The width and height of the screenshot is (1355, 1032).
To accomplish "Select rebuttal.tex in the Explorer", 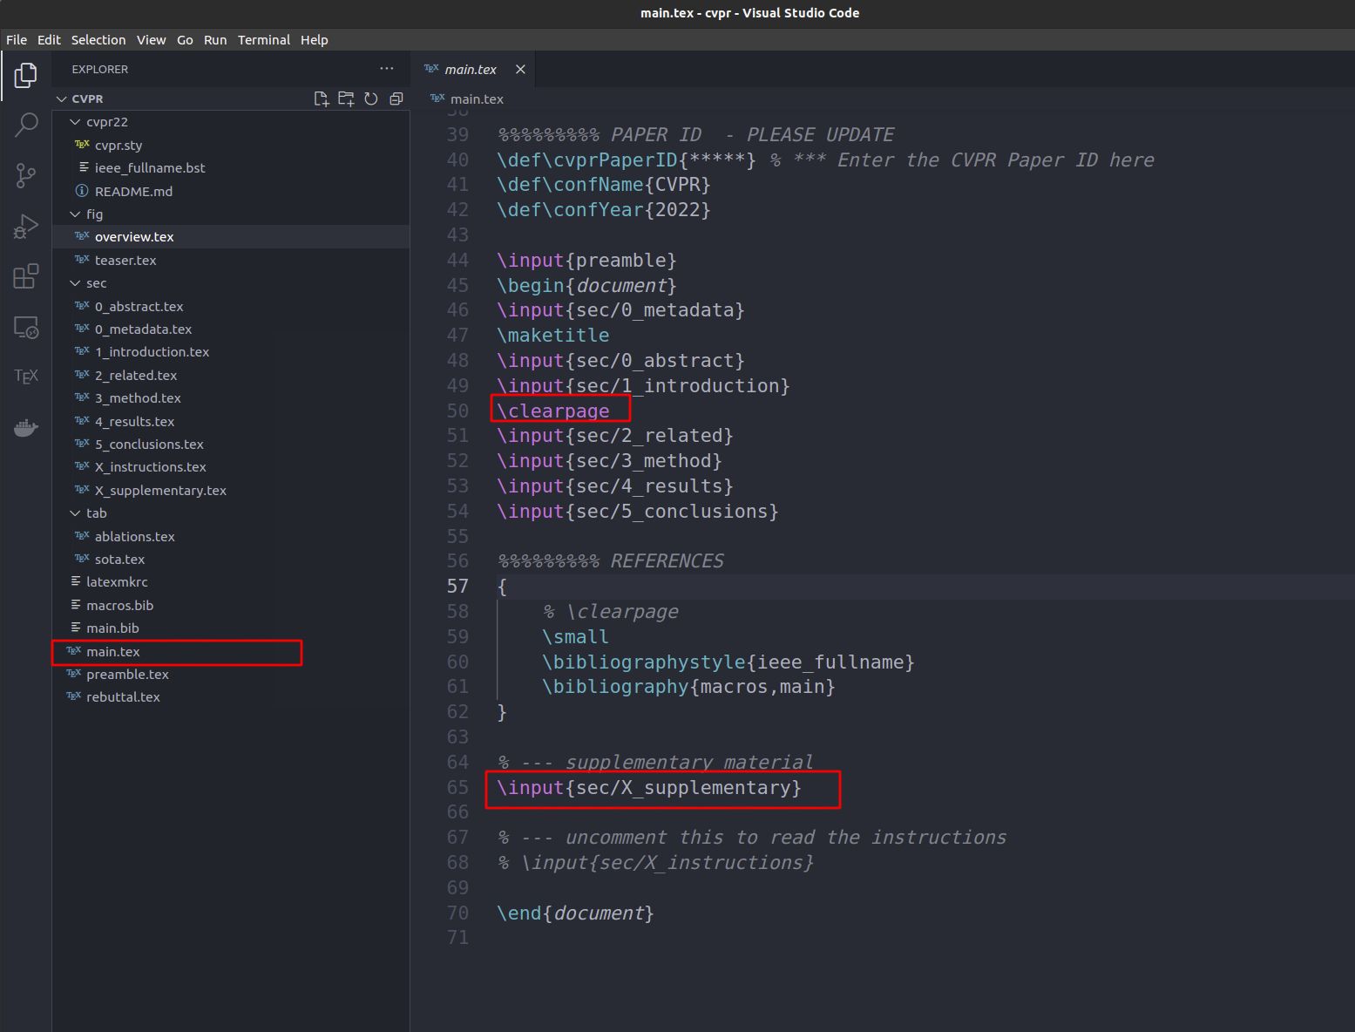I will [123, 696].
